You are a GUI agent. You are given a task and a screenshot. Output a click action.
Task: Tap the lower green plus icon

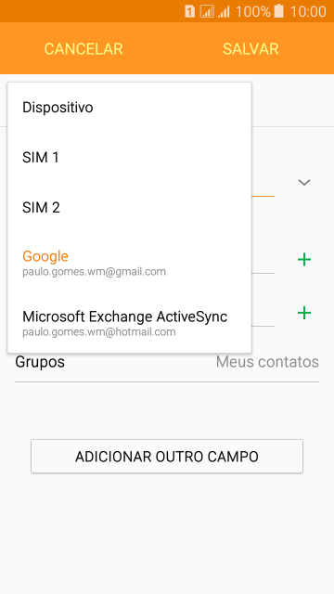304,313
